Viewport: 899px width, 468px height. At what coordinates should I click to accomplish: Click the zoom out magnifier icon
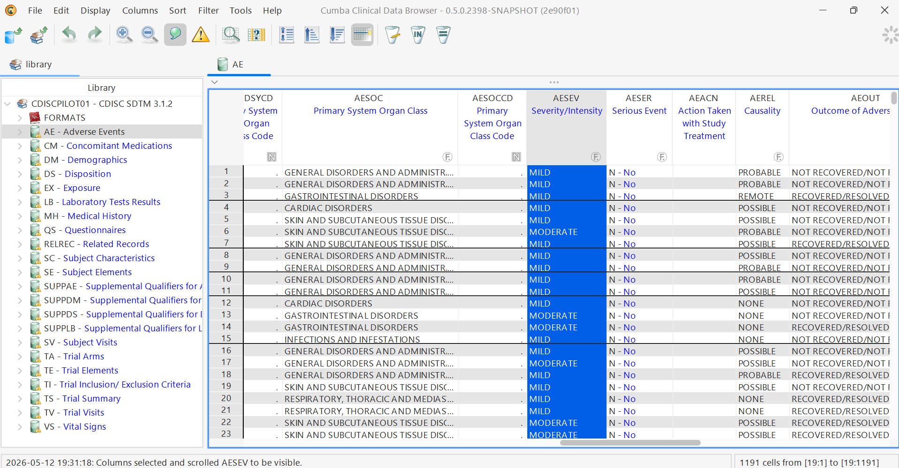pos(150,35)
